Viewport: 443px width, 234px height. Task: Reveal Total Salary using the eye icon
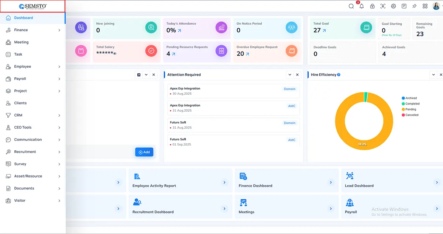pyautogui.click(x=115, y=54)
